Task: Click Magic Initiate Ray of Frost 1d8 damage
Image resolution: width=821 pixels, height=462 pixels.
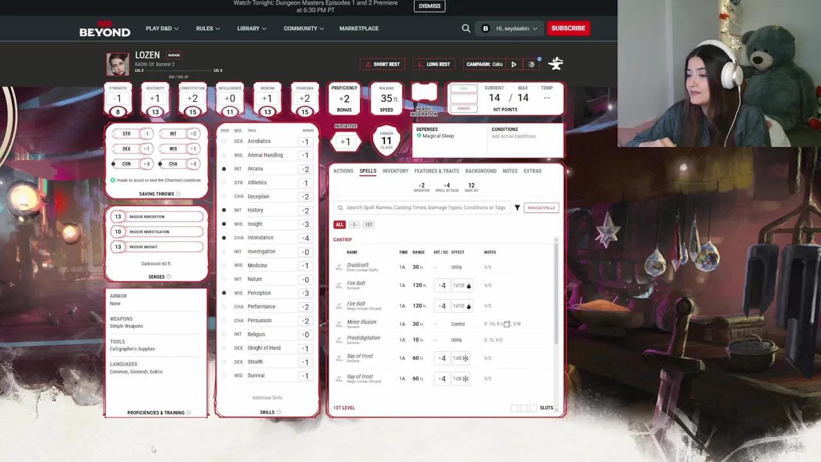Action: (461, 379)
